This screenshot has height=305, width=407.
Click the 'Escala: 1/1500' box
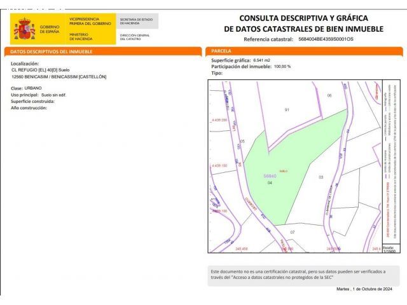click(x=391, y=250)
